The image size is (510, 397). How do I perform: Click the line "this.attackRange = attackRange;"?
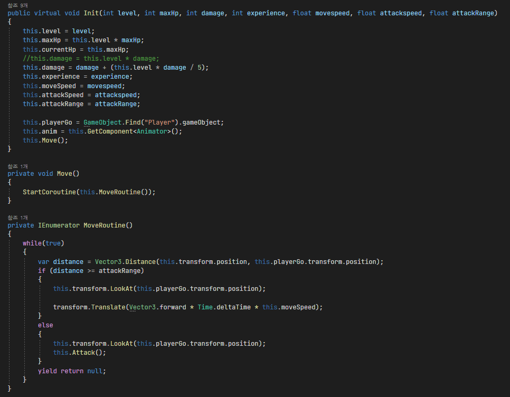pos(81,104)
